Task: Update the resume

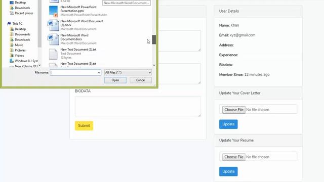Action: tap(228, 171)
